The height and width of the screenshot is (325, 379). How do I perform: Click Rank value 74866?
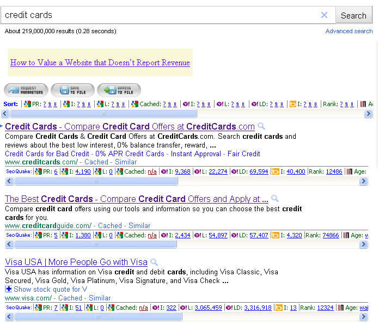tap(331, 235)
